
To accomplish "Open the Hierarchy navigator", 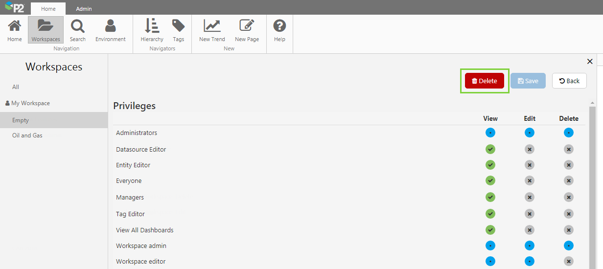I will click(x=152, y=30).
